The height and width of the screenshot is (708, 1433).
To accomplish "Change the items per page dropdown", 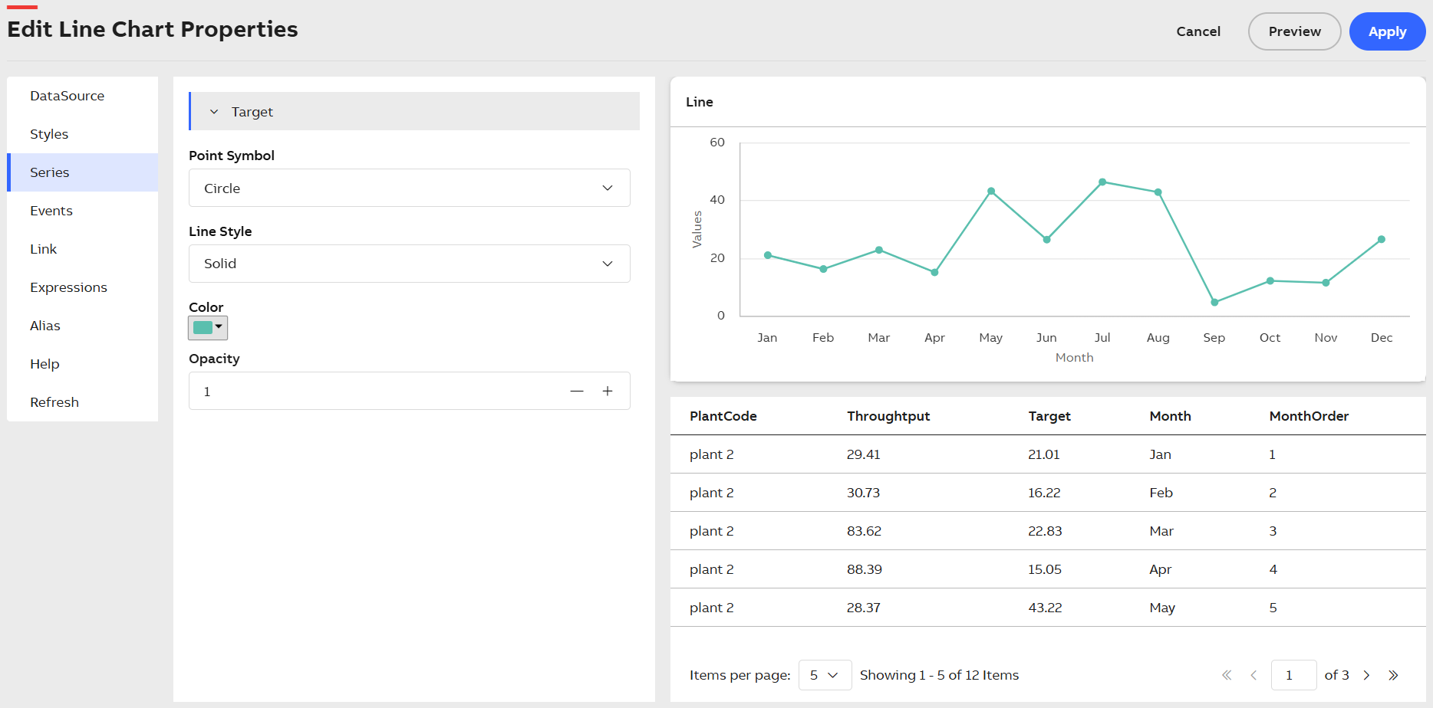I will (825, 675).
